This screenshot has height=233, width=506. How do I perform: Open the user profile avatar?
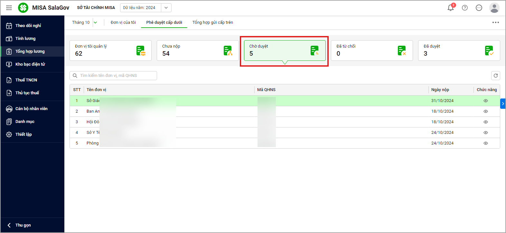click(x=494, y=8)
